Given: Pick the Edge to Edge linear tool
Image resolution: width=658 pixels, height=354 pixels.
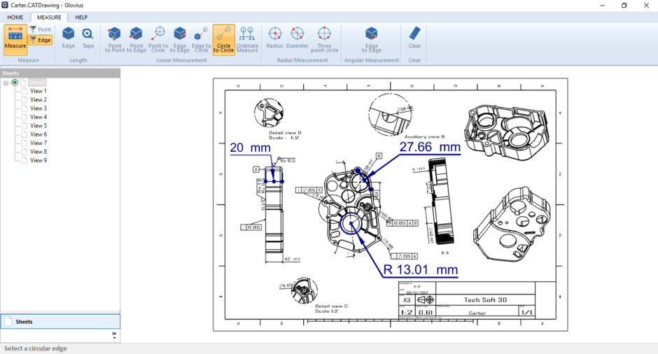Looking at the screenshot, I should (180, 39).
